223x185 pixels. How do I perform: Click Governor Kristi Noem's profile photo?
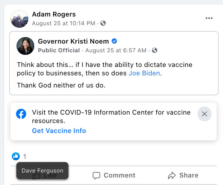coord(25,46)
